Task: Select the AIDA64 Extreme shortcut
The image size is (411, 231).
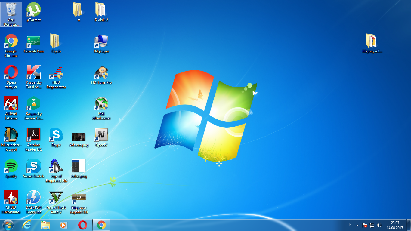Action: pos(11,108)
